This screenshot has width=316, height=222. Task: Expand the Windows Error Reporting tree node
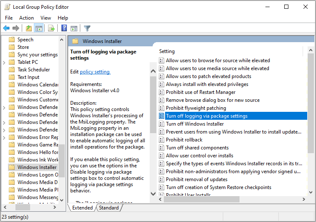(x=4, y=137)
